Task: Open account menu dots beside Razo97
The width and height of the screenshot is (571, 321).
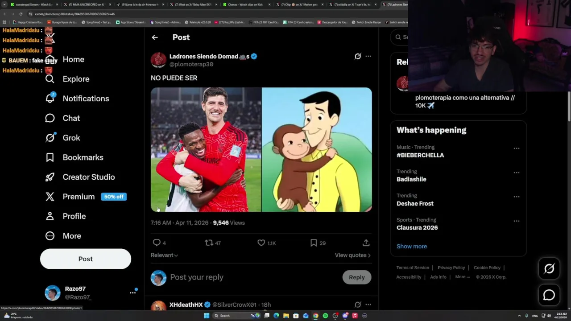Action: 132,292
